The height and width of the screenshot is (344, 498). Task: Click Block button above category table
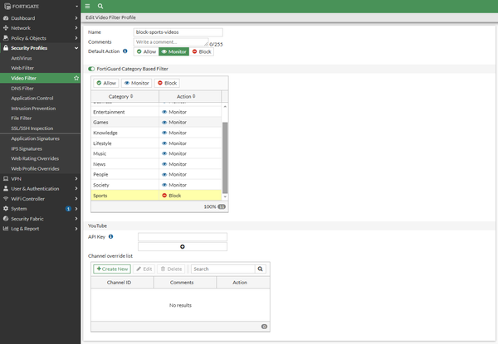(x=167, y=83)
